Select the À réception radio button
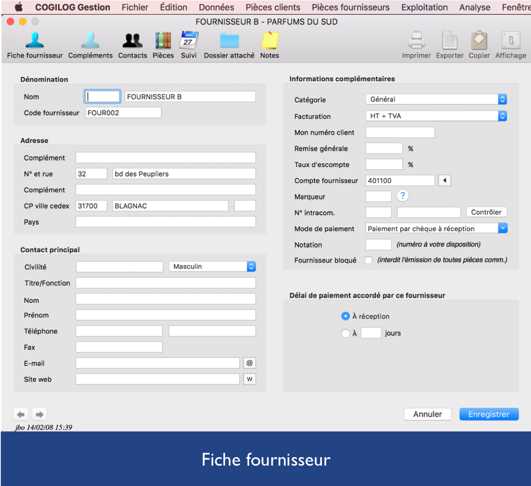The width and height of the screenshot is (531, 486). click(x=345, y=316)
